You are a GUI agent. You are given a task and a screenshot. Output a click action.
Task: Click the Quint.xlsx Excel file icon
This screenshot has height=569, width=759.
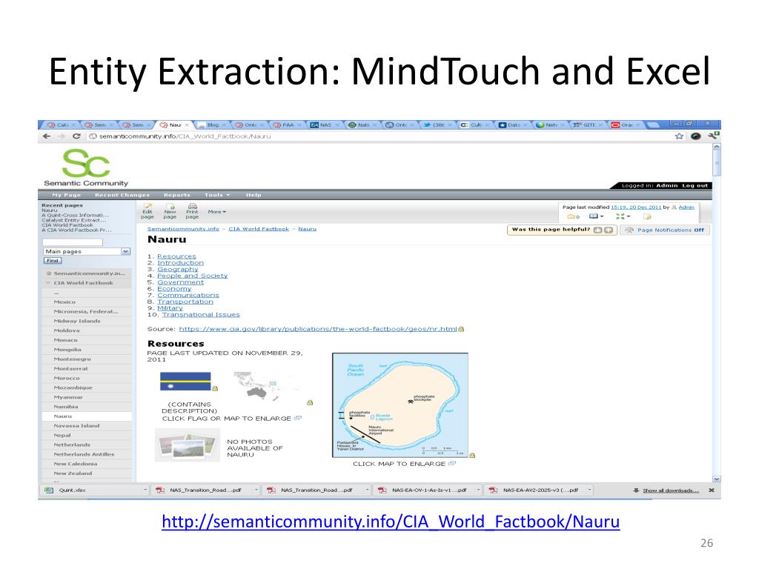49,490
